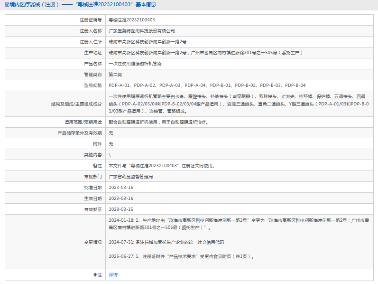Select 广东省药品监督管理局 approval department
The height and width of the screenshot is (284, 378).
(130, 177)
